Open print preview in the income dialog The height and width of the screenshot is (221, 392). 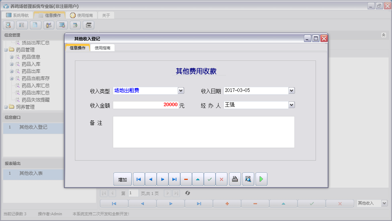248,179
